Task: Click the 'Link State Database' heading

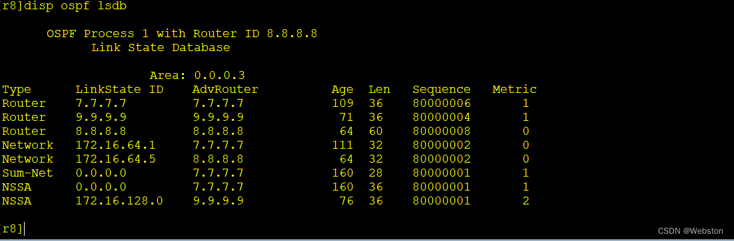Action: (161, 48)
